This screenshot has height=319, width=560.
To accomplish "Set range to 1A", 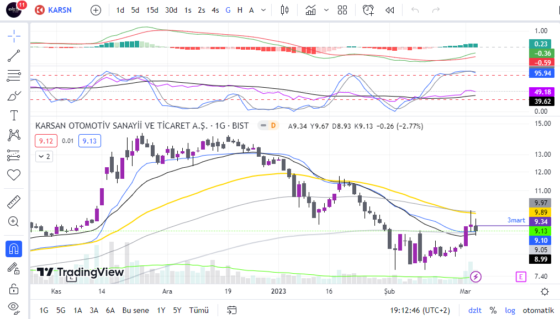I will [77, 310].
